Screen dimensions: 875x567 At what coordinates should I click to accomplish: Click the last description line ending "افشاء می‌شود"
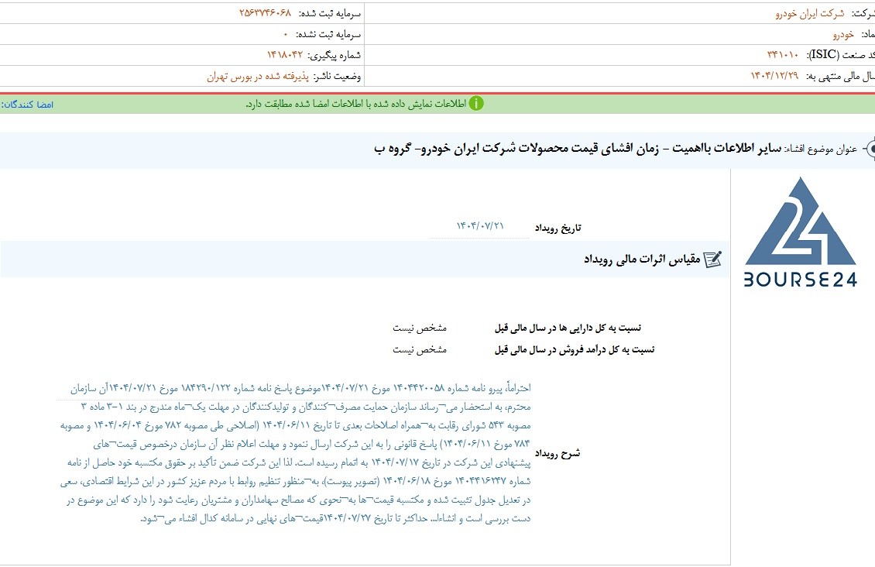click(335, 519)
